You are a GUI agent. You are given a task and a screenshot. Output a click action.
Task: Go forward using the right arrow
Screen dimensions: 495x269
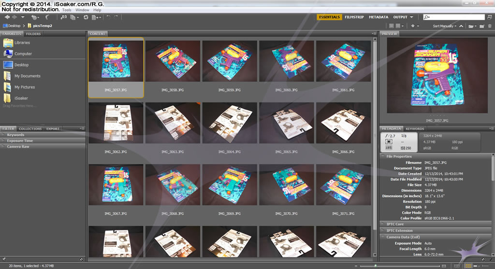(15, 17)
